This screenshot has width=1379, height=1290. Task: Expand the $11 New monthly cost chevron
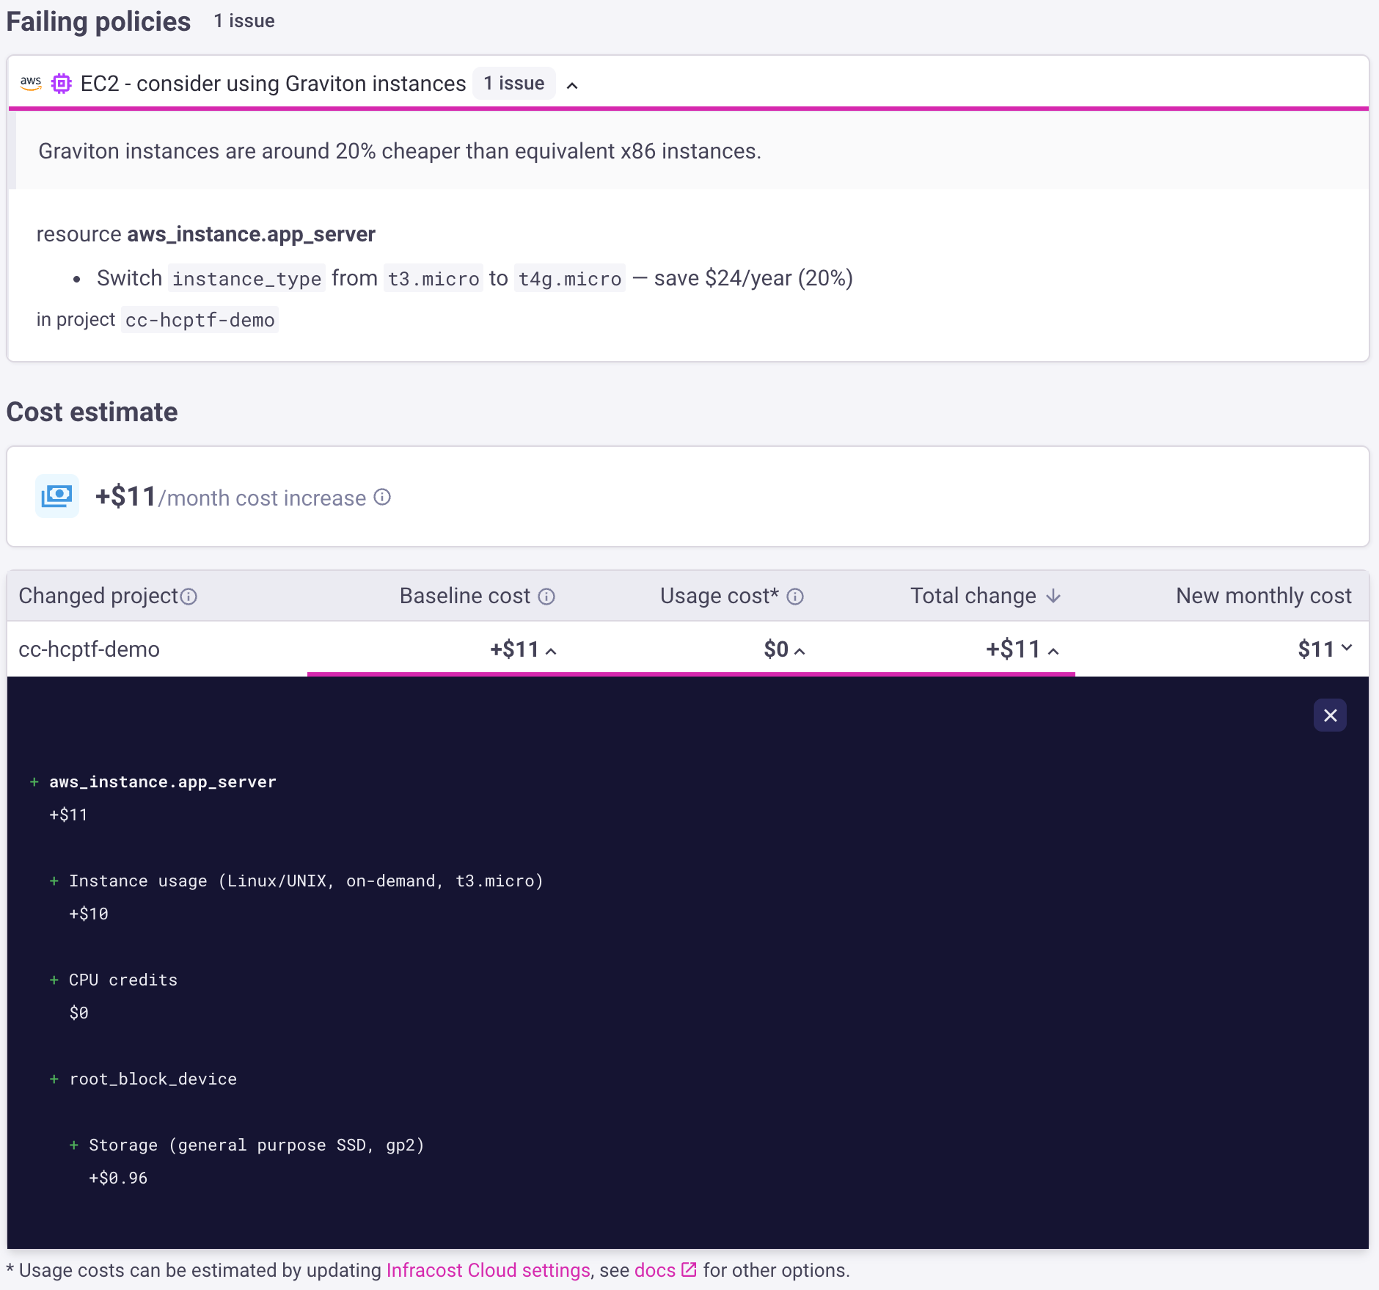pyautogui.click(x=1347, y=648)
